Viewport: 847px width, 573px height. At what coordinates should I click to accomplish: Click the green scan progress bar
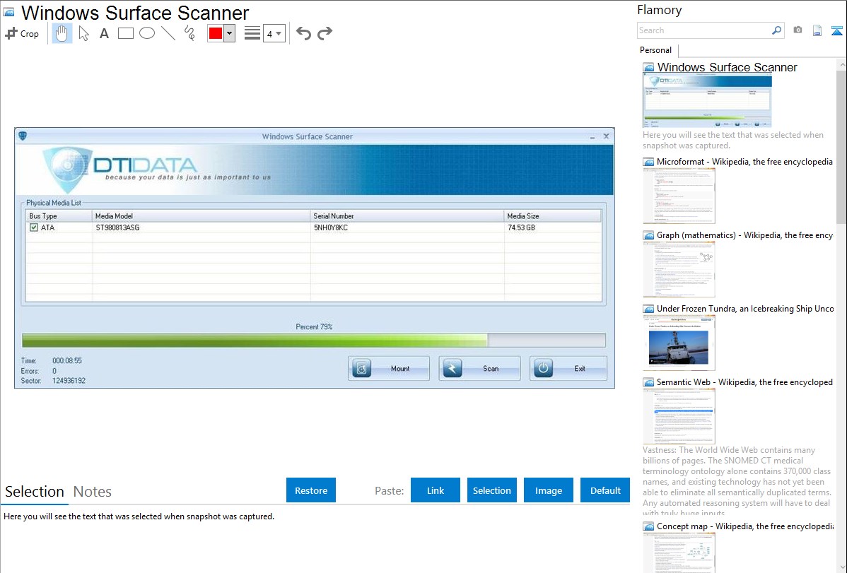[x=313, y=340]
